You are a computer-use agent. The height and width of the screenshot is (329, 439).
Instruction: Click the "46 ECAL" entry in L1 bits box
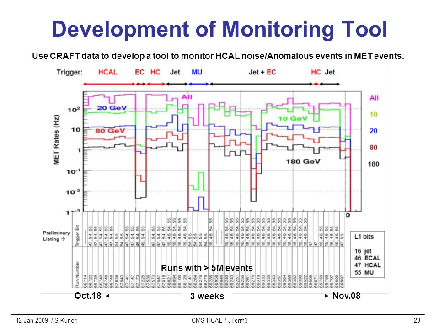coord(368,258)
